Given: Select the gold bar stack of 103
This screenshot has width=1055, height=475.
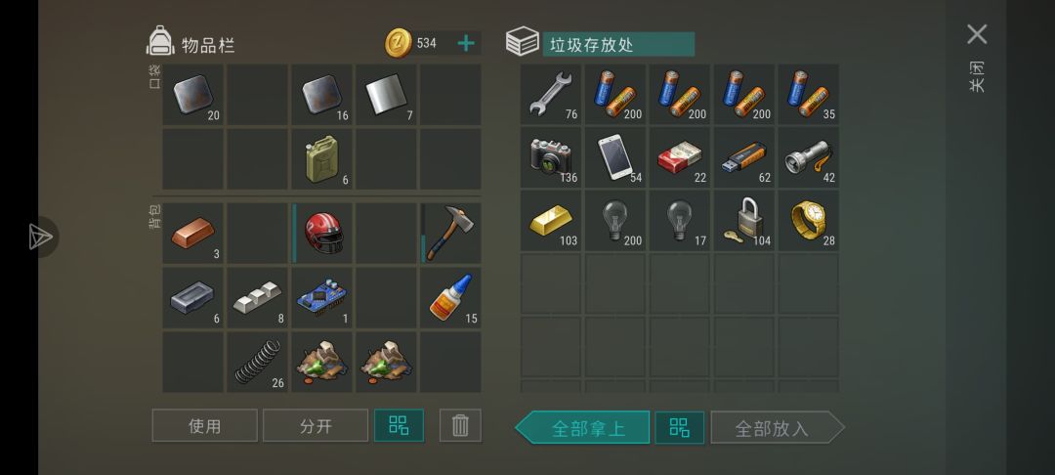Looking at the screenshot, I should coord(550,221).
